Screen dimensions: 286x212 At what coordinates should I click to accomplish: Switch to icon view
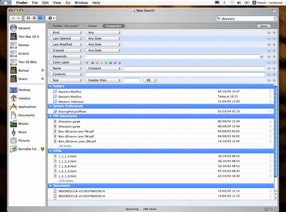[x=28, y=18]
